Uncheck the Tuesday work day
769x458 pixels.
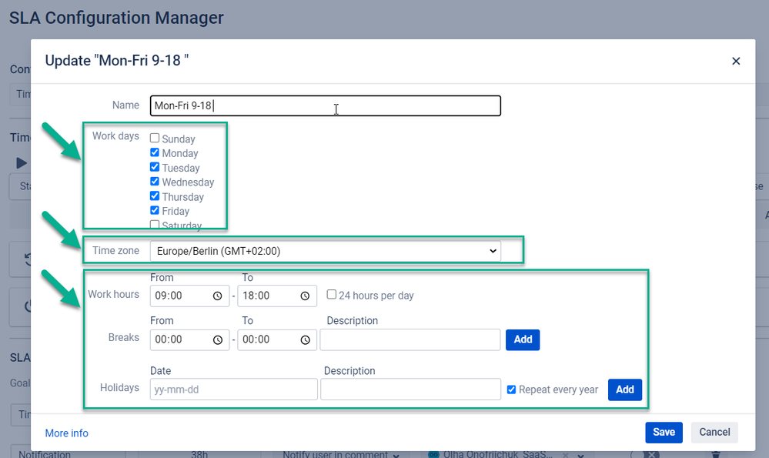click(155, 167)
